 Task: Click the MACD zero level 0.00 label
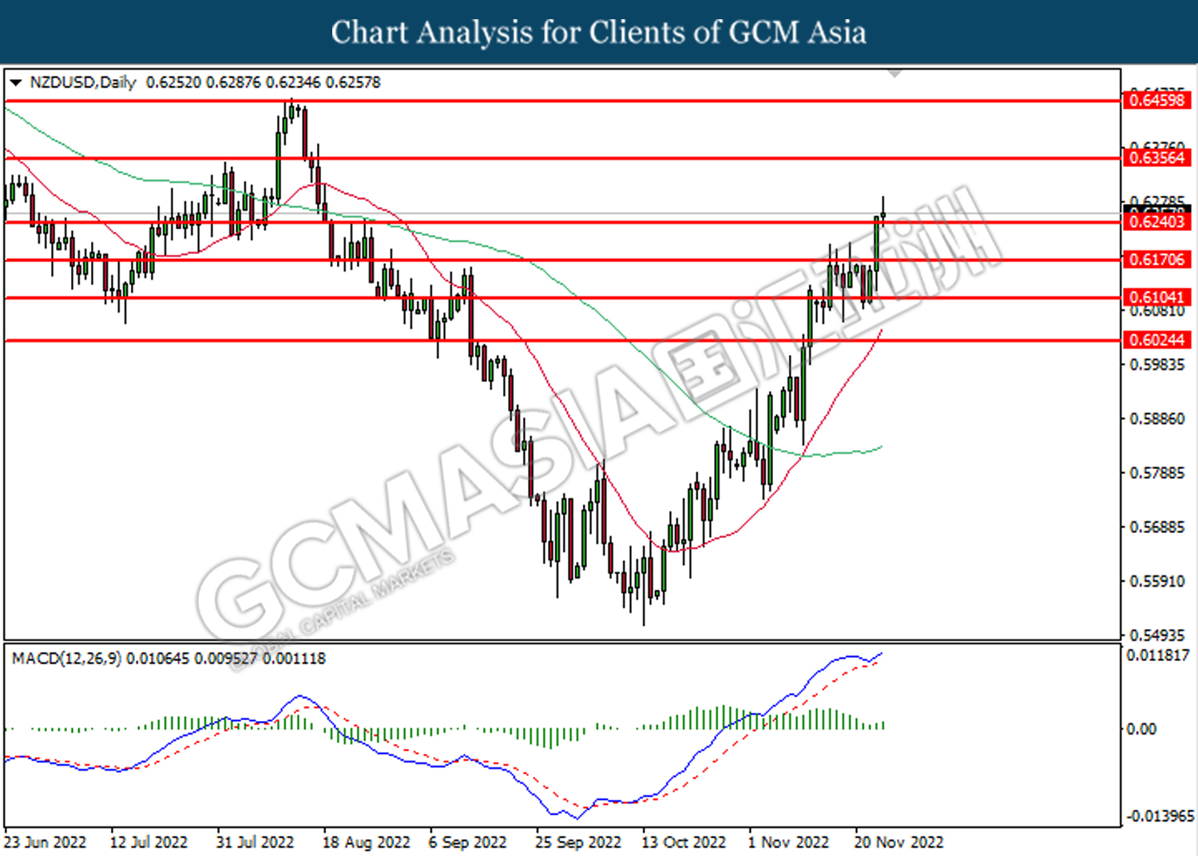pyautogui.click(x=1140, y=729)
